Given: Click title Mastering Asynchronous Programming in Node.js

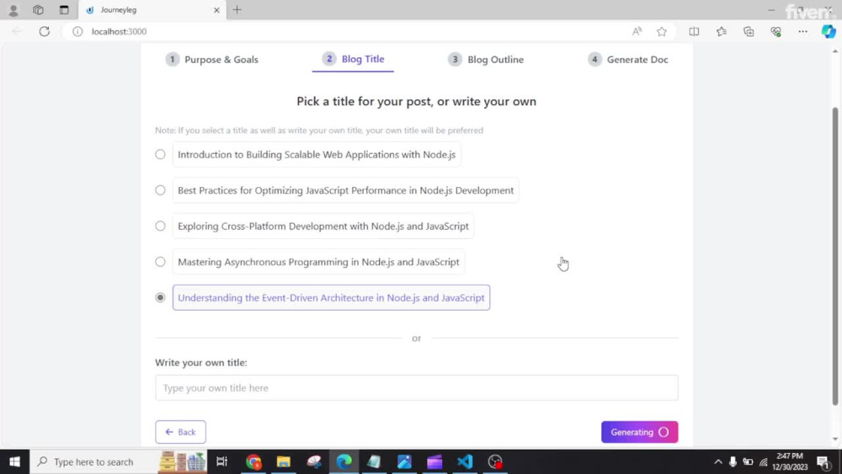Looking at the screenshot, I should (318, 262).
